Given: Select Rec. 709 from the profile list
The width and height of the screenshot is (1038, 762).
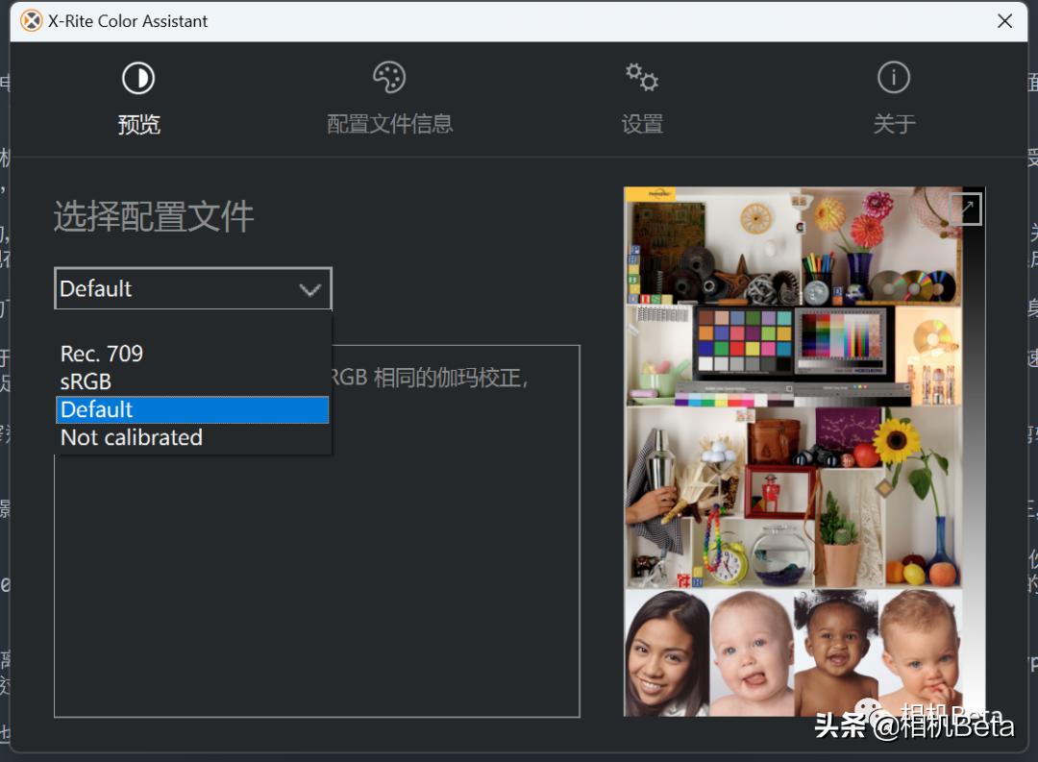Looking at the screenshot, I should pos(102,353).
